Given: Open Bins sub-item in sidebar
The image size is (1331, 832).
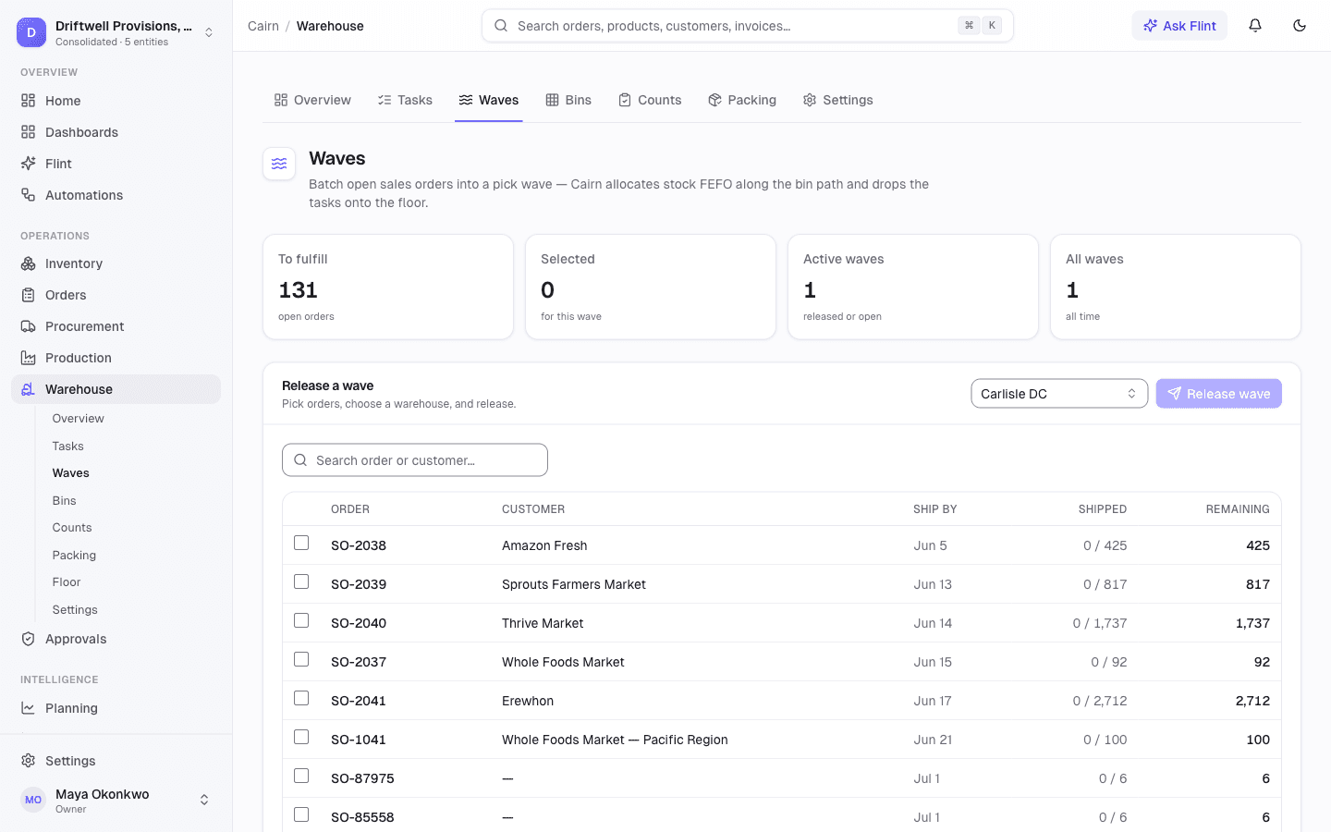Looking at the screenshot, I should pos(65,501).
